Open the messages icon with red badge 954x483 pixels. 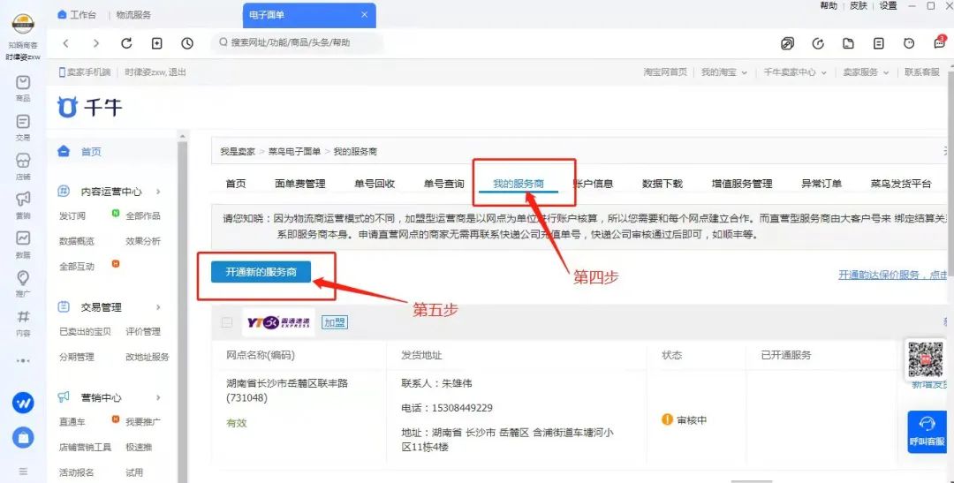pos(940,43)
